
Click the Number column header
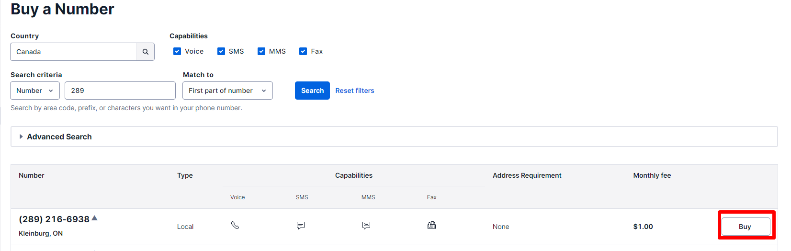pos(32,175)
